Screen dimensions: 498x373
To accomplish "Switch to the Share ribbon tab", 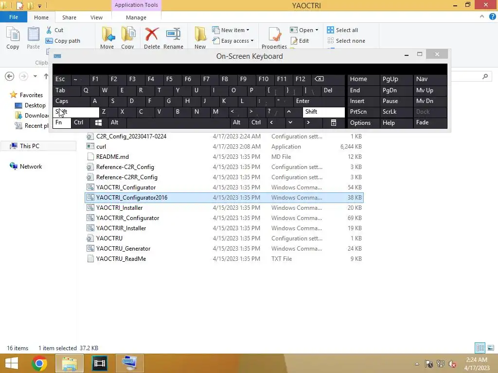I will (x=69, y=17).
